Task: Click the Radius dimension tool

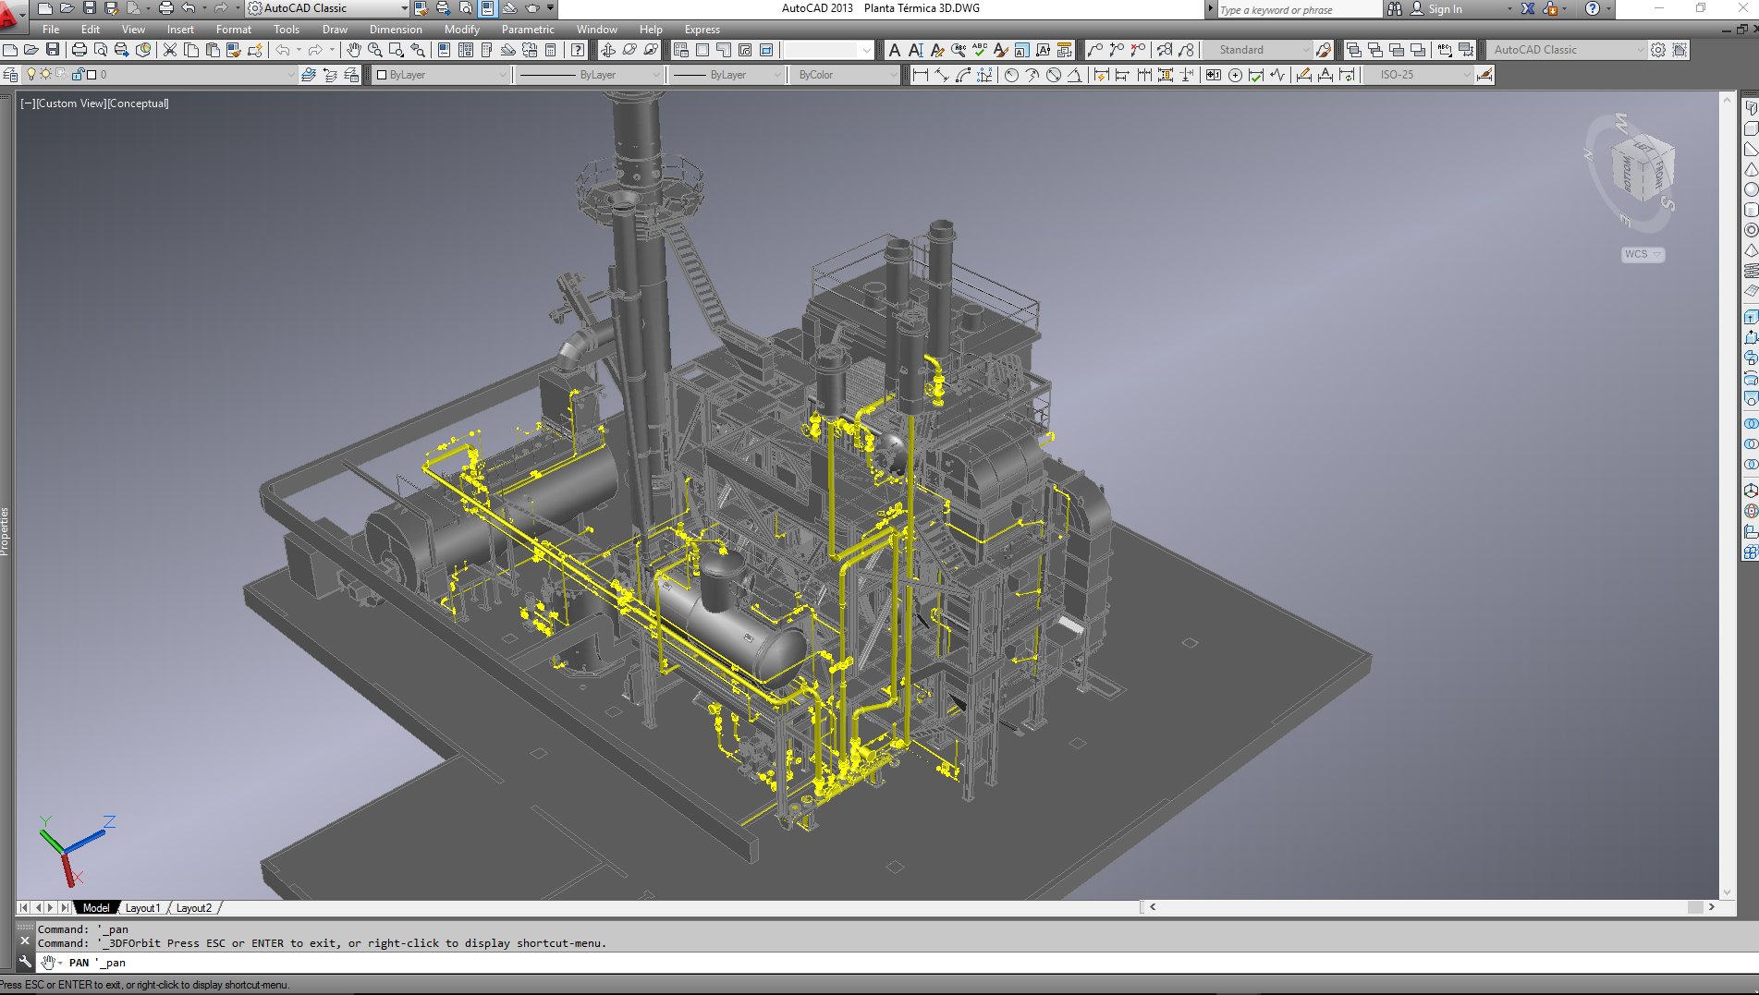Action: (x=1010, y=75)
